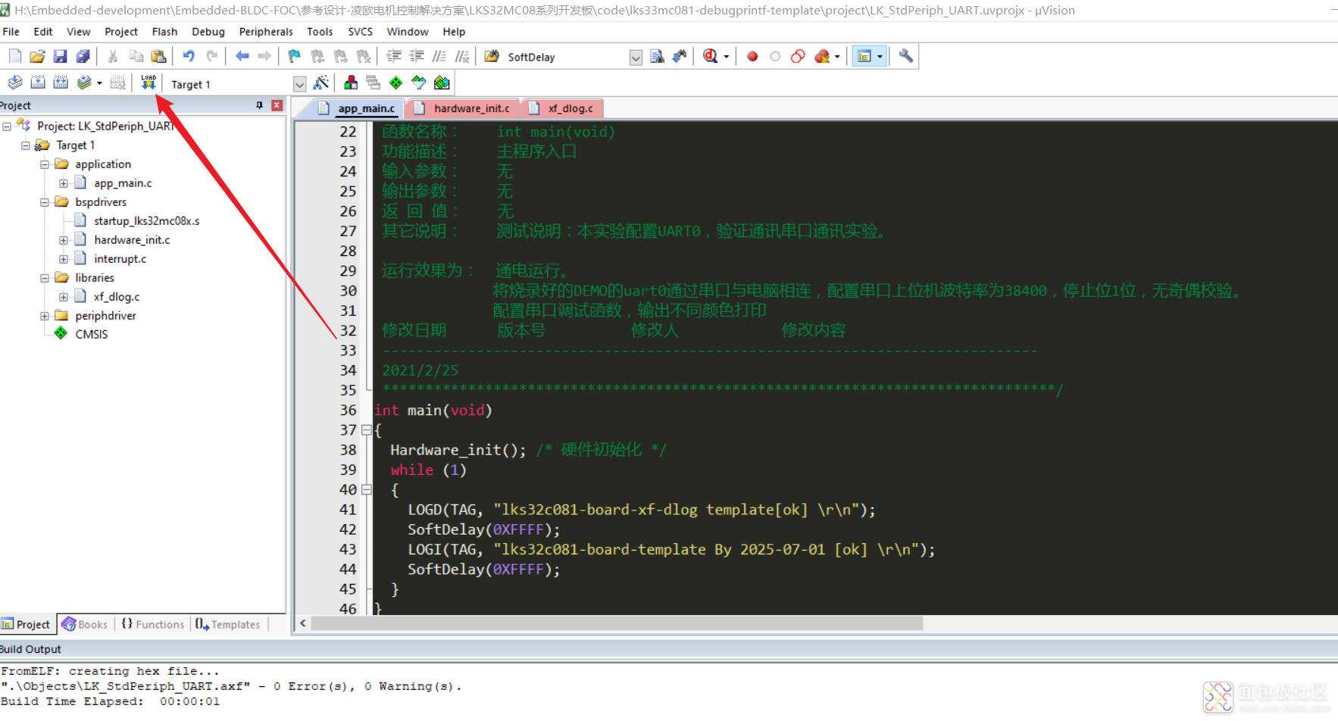The image size is (1338, 721).
Task: Open the Project menu
Action: (121, 32)
